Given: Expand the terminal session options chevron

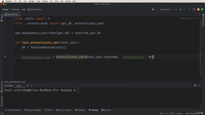Looking at the screenshot, I should pyautogui.click(x=32, y=86).
